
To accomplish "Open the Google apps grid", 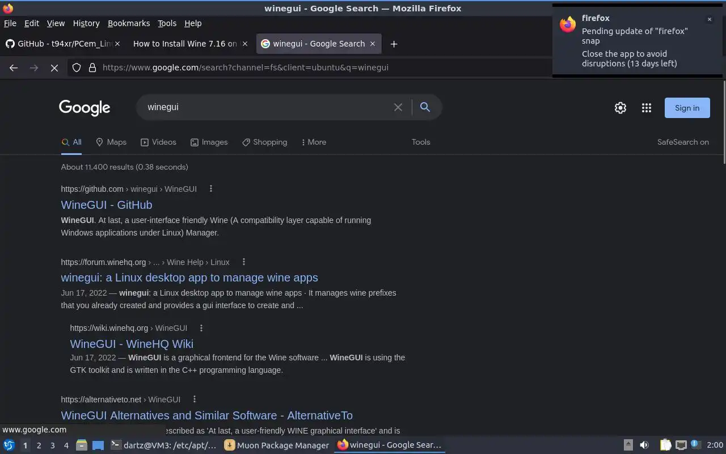I will click(x=647, y=108).
